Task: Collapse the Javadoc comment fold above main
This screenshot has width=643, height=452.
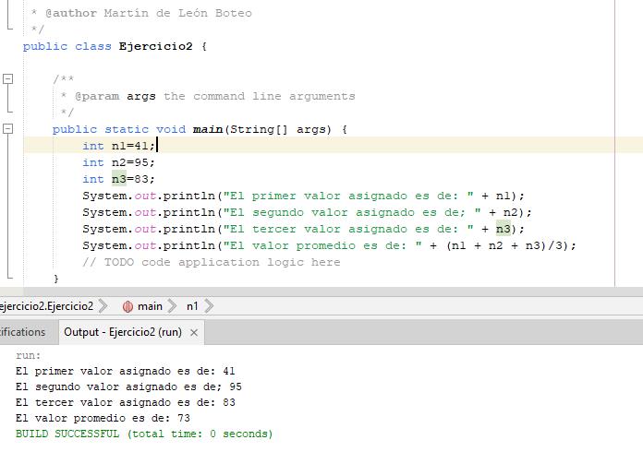Action: [x=7, y=78]
